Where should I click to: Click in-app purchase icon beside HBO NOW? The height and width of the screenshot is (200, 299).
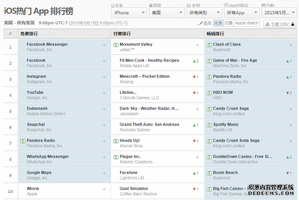209,93
